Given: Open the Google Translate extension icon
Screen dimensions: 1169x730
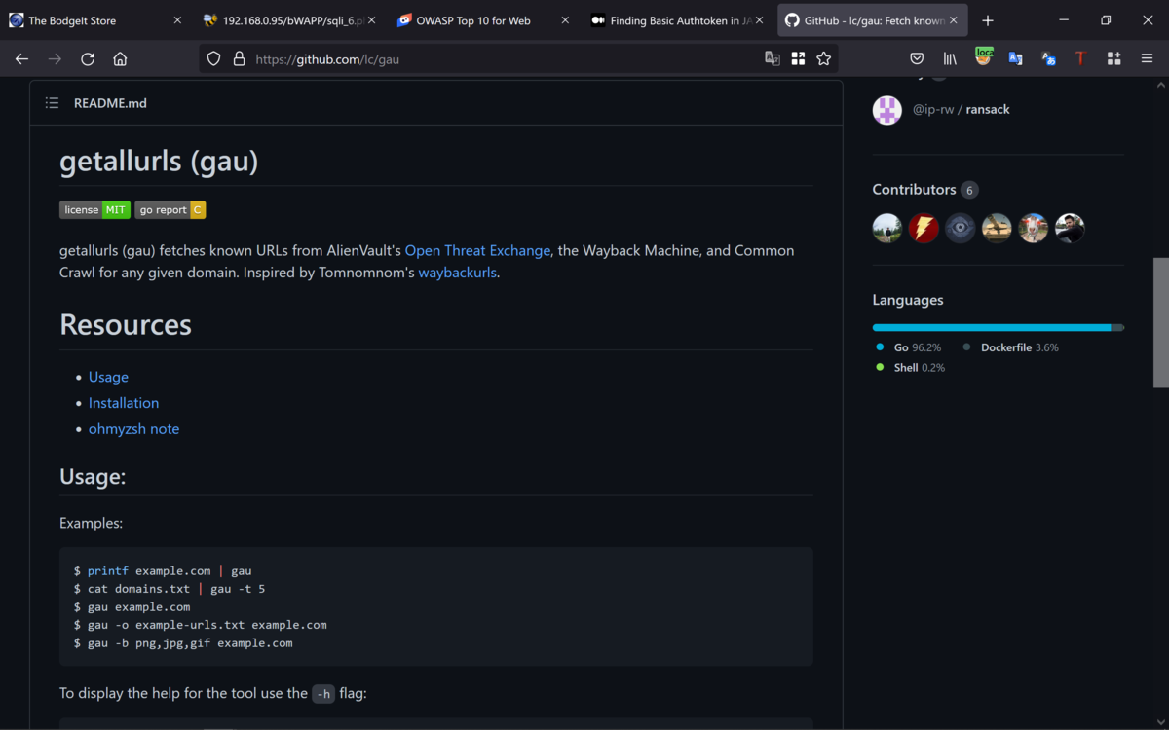Looking at the screenshot, I should [x=1015, y=58].
